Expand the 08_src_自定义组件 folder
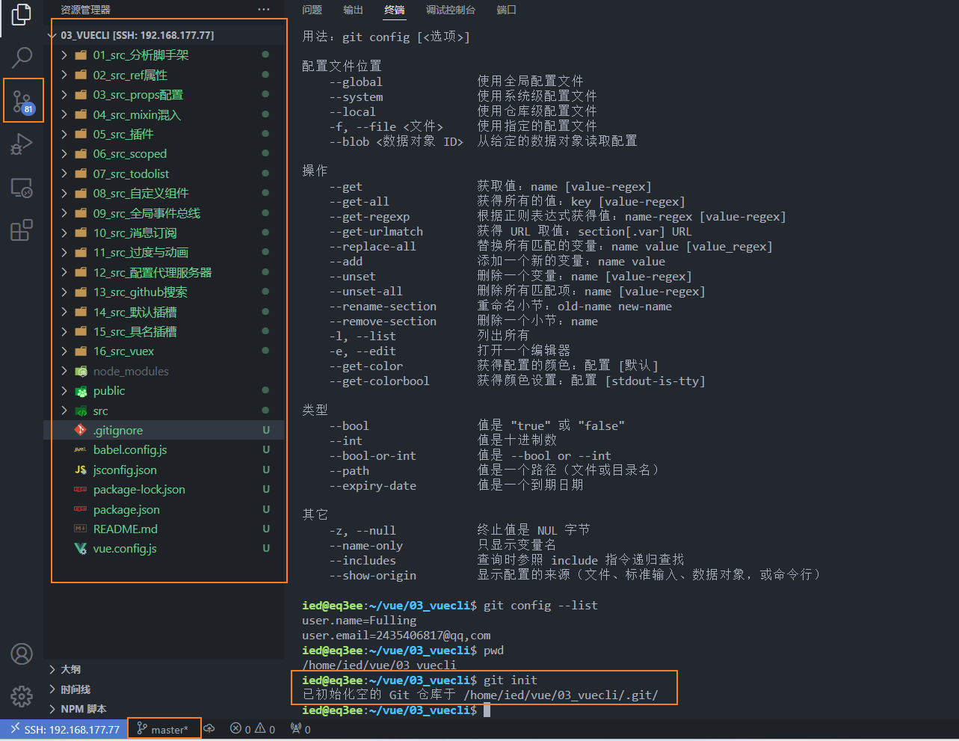The height and width of the screenshot is (741, 959). click(164, 193)
